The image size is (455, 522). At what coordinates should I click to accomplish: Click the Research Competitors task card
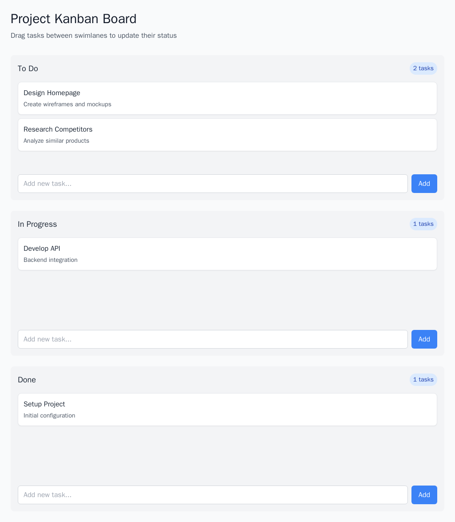coord(227,135)
